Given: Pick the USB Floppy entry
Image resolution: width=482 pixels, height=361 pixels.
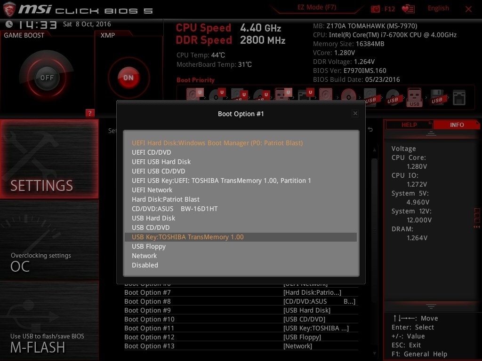Looking at the screenshot, I should (x=241, y=246).
